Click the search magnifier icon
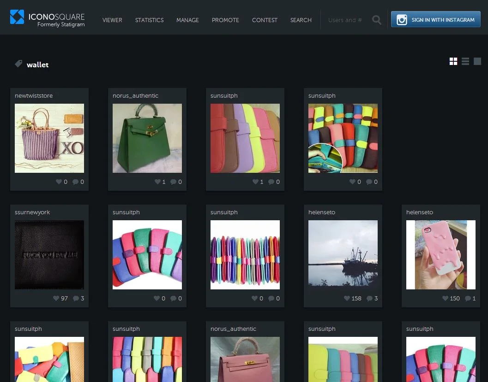The height and width of the screenshot is (382, 488). tap(377, 20)
